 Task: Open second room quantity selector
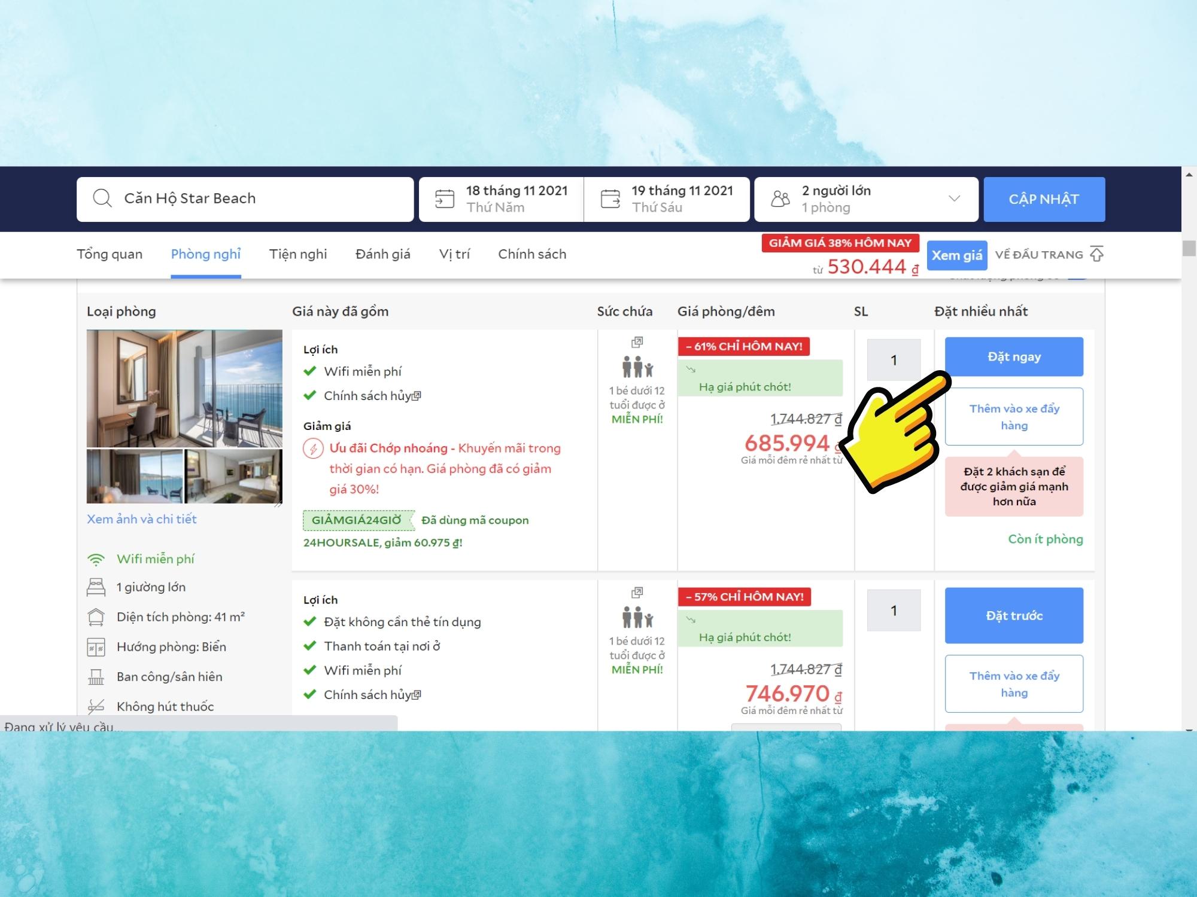893,611
